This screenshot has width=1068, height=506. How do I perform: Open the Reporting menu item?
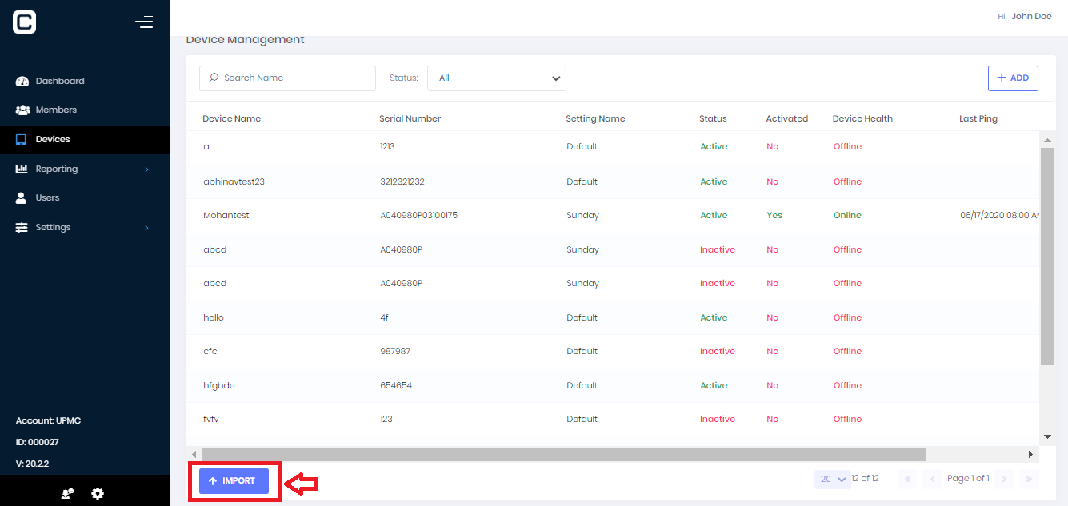pyautogui.click(x=85, y=169)
